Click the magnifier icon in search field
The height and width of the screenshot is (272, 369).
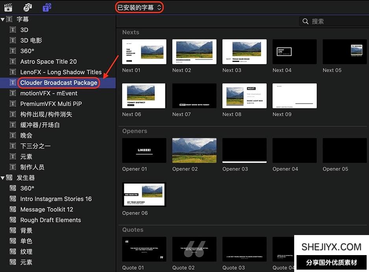pos(305,21)
